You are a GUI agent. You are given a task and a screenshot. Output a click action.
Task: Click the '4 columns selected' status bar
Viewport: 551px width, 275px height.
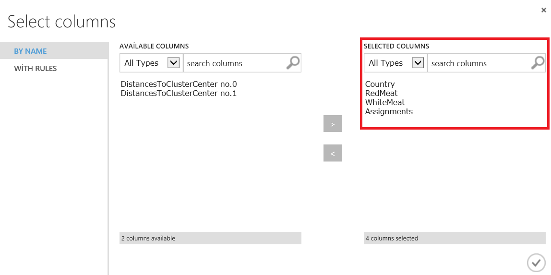click(x=455, y=238)
